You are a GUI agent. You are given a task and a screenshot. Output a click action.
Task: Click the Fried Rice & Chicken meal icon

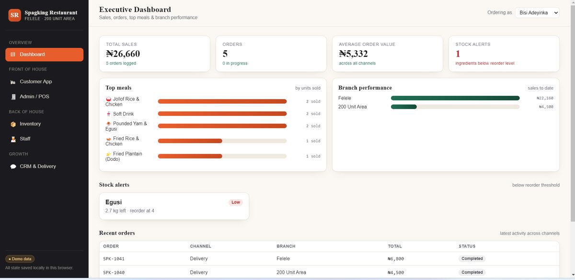108,139
